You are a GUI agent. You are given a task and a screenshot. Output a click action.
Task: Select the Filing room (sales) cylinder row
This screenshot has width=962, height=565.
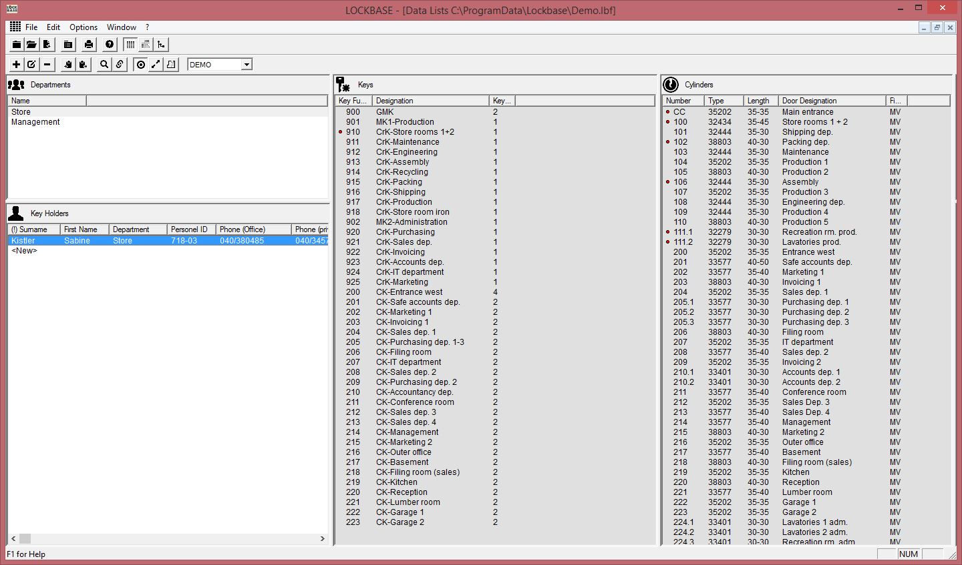coord(806,462)
